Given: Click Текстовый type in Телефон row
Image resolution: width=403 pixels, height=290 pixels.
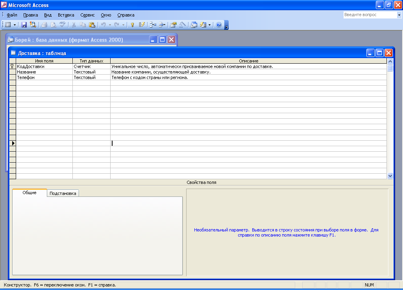Looking at the screenshot, I should 91,77.
